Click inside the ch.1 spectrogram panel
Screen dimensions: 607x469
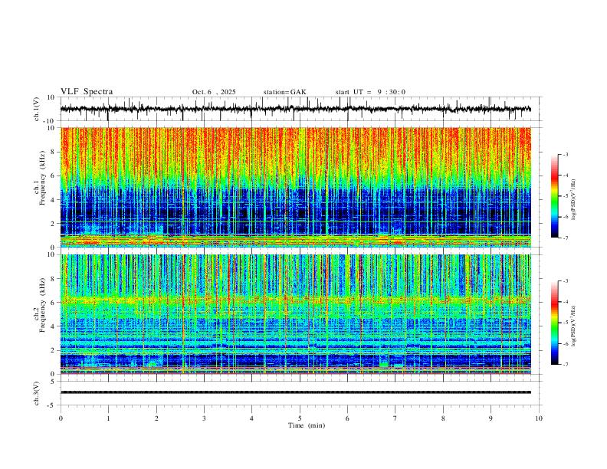(x=296, y=187)
